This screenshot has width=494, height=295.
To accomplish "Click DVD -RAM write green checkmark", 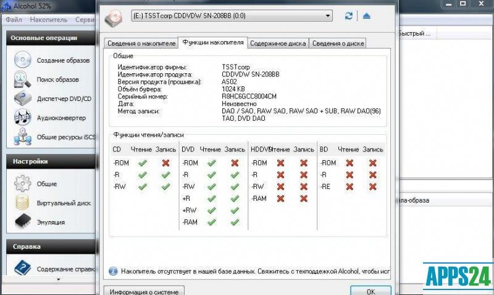I will [x=235, y=222].
